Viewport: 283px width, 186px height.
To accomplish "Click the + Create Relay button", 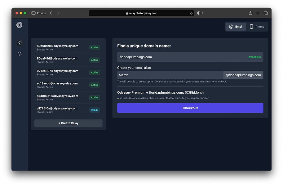I will [69, 123].
